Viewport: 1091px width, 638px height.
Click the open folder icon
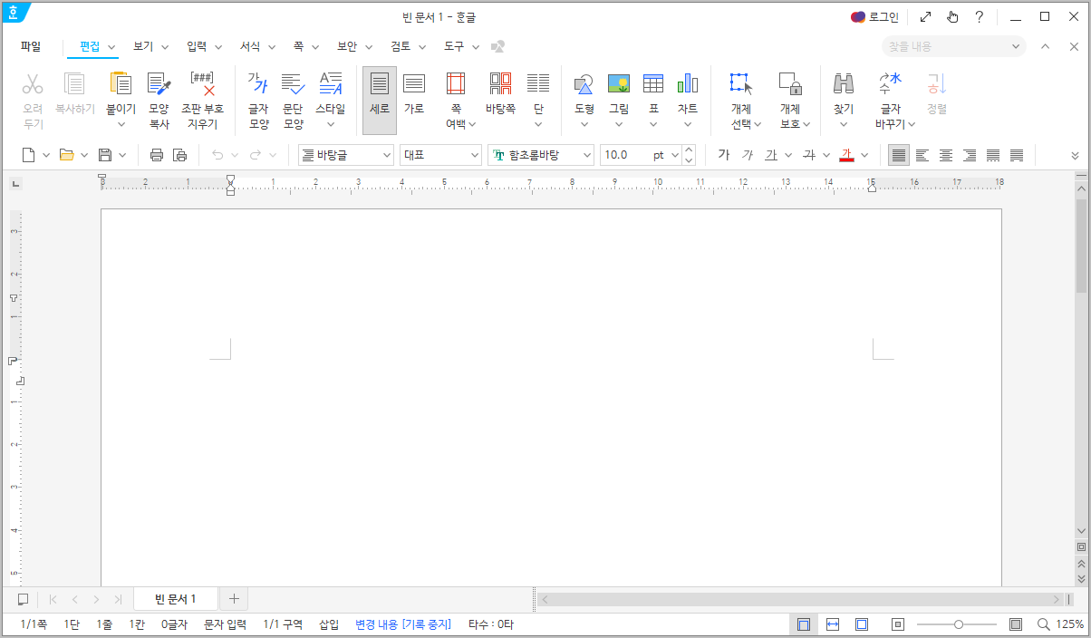coord(66,155)
